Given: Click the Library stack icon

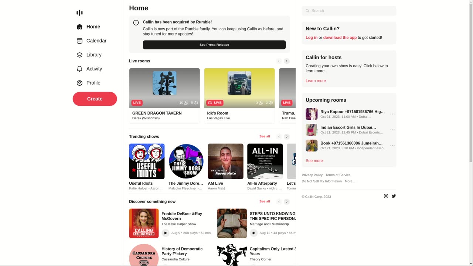Looking at the screenshot, I should coord(79,55).
